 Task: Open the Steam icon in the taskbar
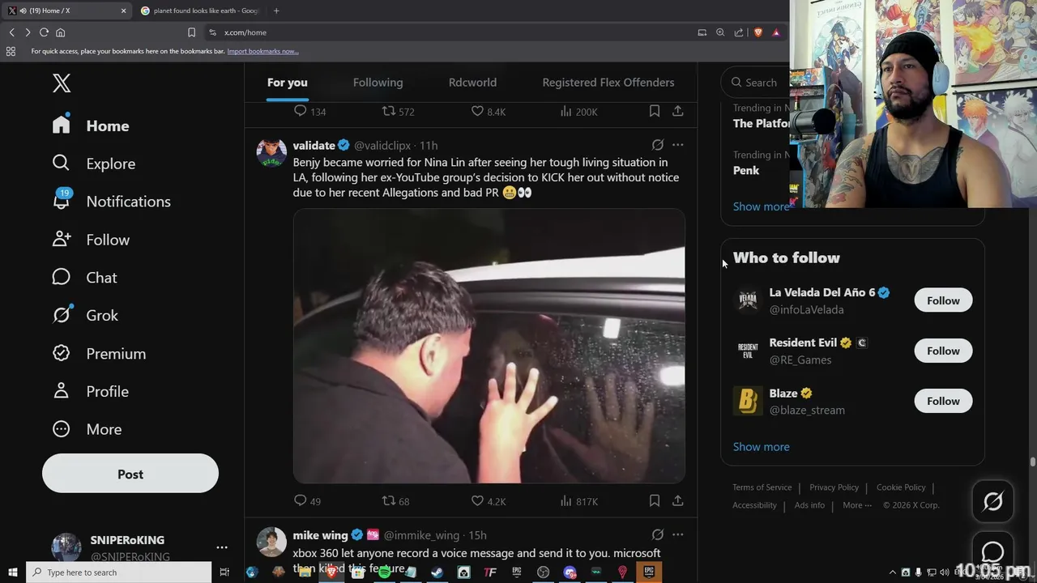pyautogui.click(x=437, y=572)
